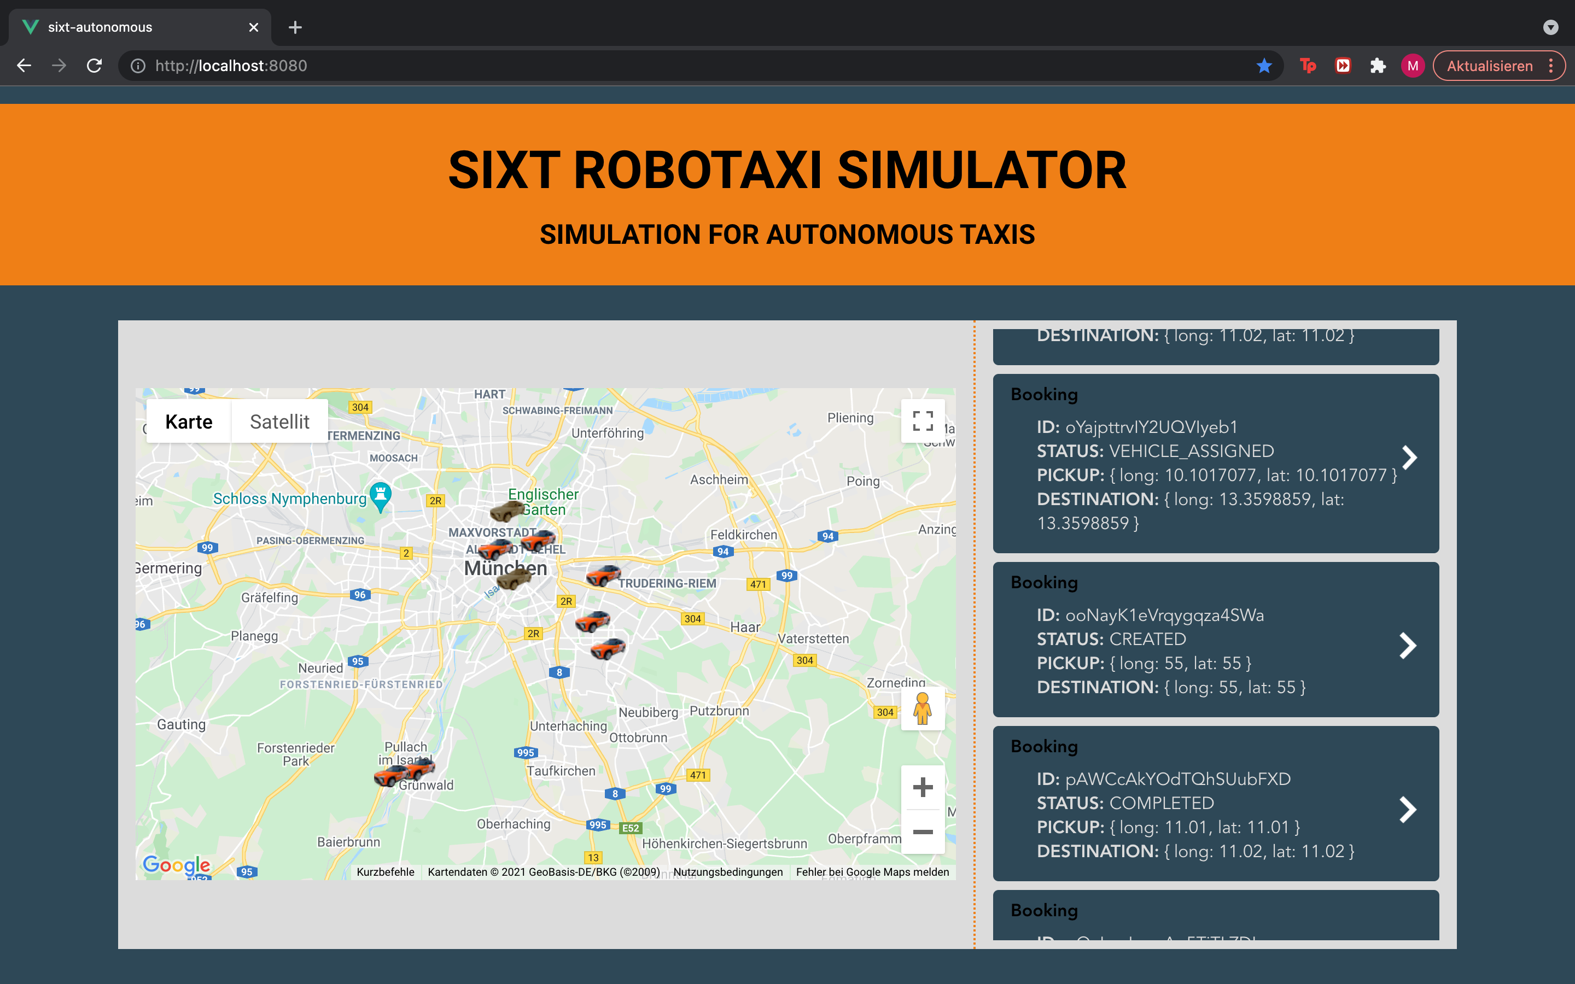The width and height of the screenshot is (1575, 984).
Task: Click the Street View pegman icon
Action: (x=922, y=708)
